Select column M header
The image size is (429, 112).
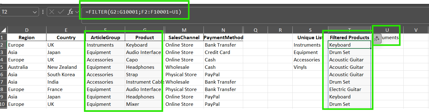[x=184, y=30]
